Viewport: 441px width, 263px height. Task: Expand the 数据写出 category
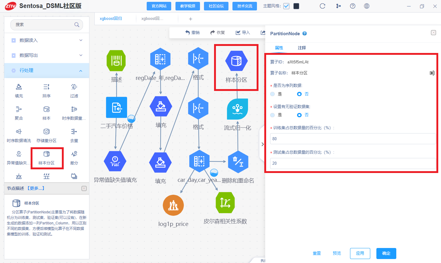click(47, 55)
